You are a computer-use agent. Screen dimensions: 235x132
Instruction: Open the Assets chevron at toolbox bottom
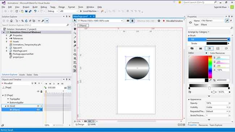tap(74, 71)
